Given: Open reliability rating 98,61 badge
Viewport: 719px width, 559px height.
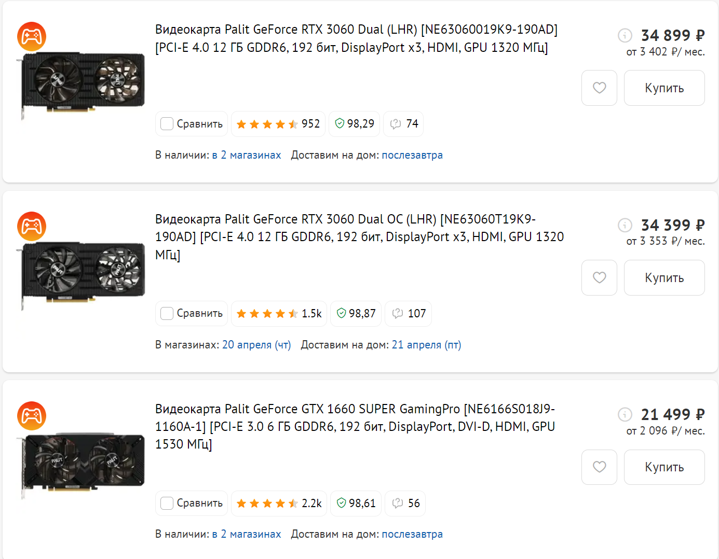Looking at the screenshot, I should click(x=356, y=503).
